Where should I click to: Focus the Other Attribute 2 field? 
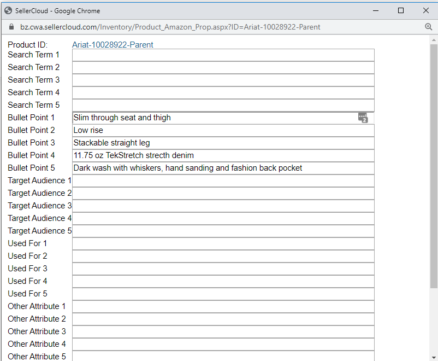point(223,319)
